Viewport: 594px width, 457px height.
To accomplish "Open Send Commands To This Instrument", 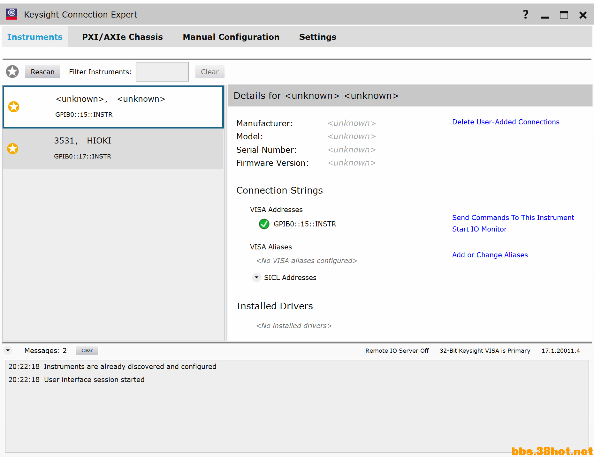I will tap(513, 217).
